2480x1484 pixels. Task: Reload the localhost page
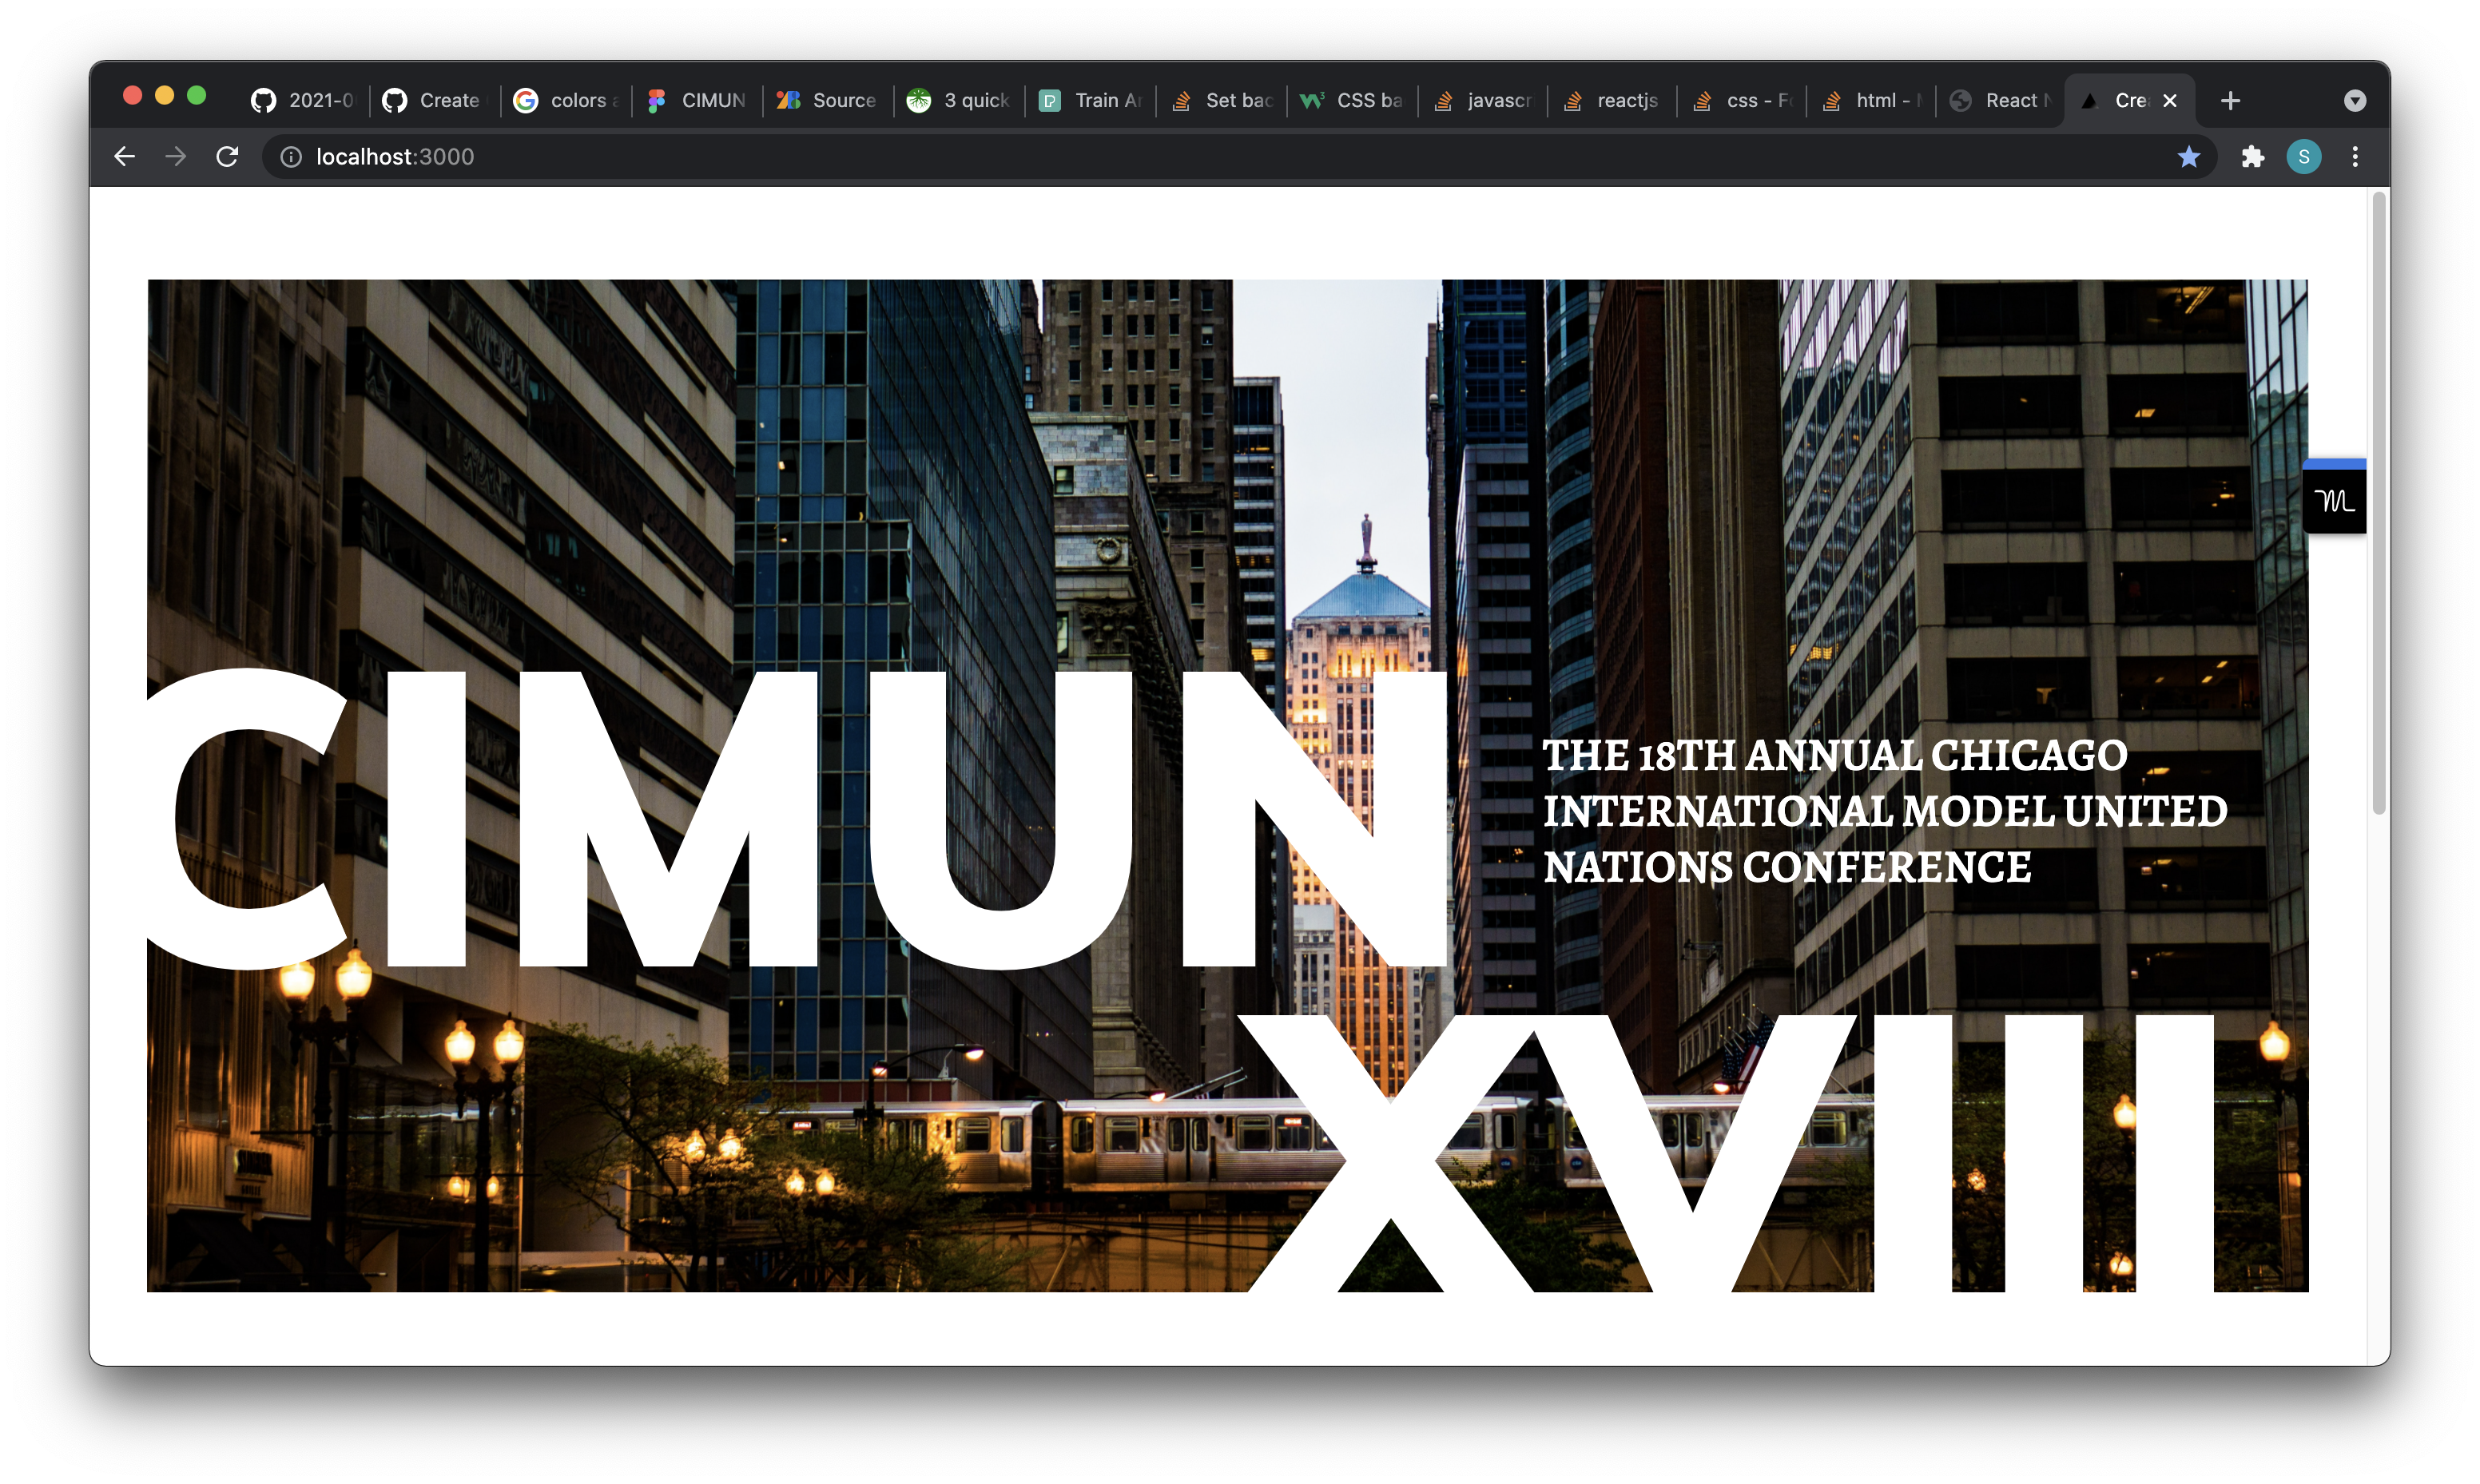(228, 157)
